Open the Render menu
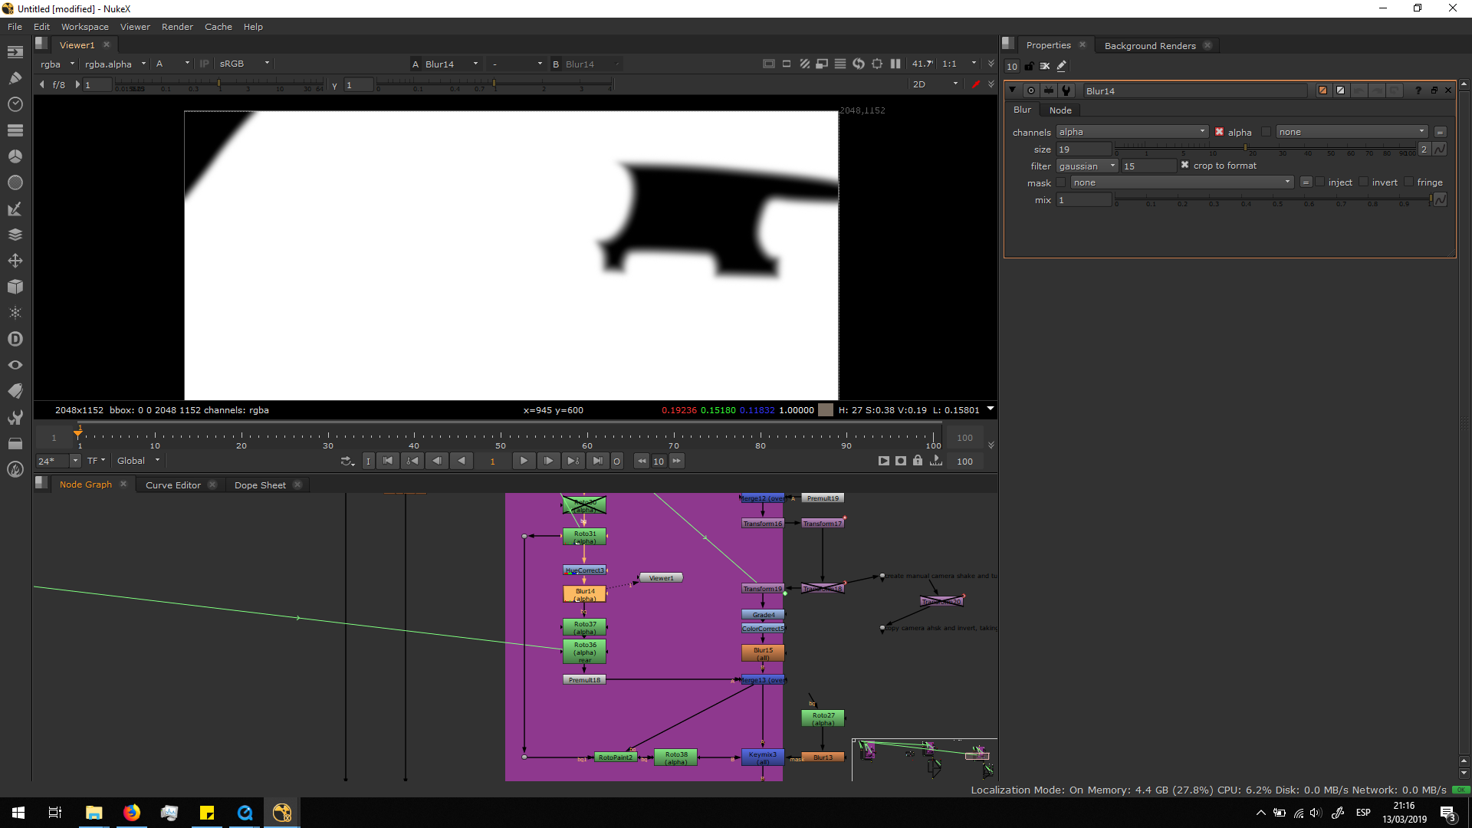 (x=177, y=27)
